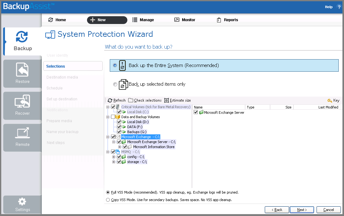This screenshot has height=216, width=344.
Task: Click the Local Disk (D:) drive icon
Action: (124, 122)
